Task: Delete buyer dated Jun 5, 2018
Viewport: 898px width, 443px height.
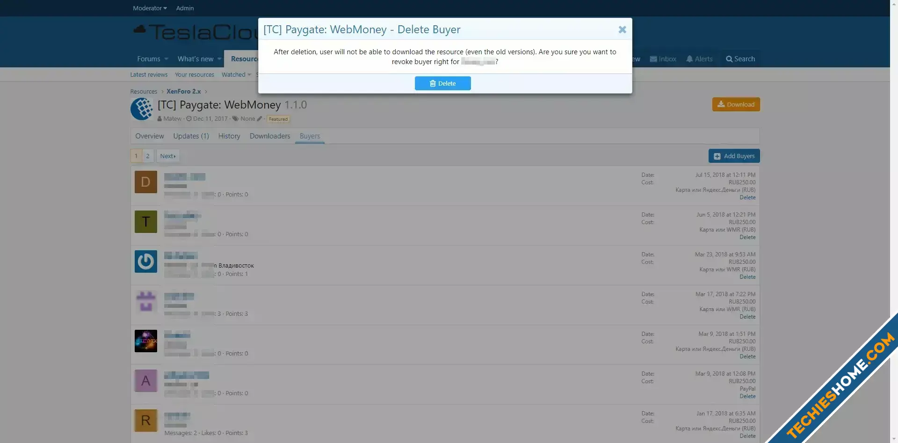Action: point(747,237)
